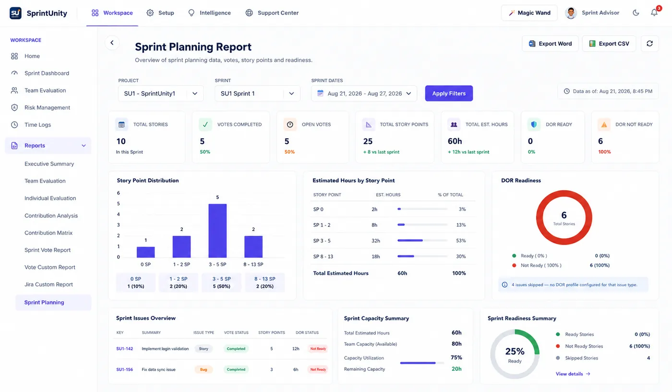Click the Story issue type badge
This screenshot has height=392, width=672.
tap(204, 349)
